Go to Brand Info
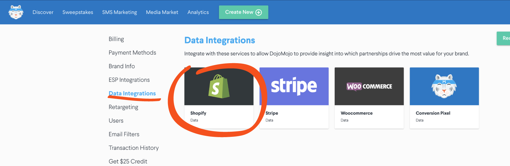 (122, 66)
